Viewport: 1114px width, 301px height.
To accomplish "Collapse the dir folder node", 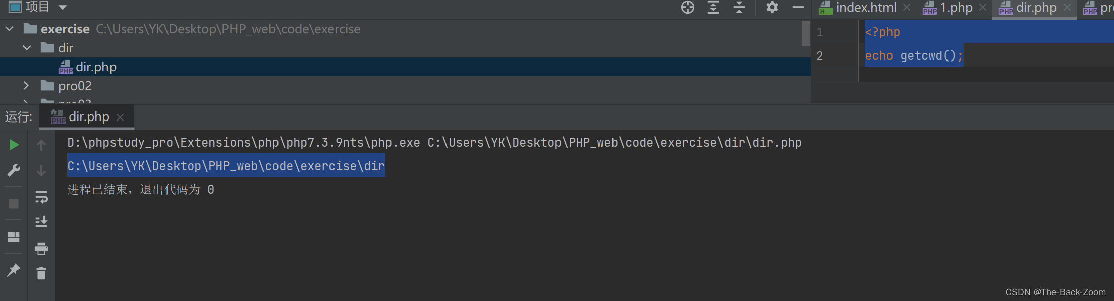I will point(27,48).
